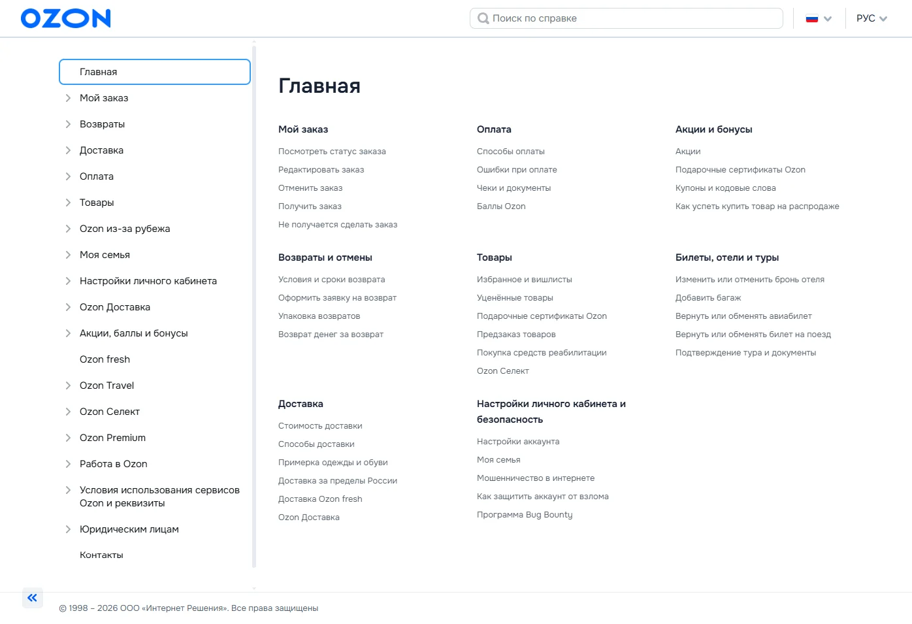Open Контакты in the sidebar

coord(101,555)
